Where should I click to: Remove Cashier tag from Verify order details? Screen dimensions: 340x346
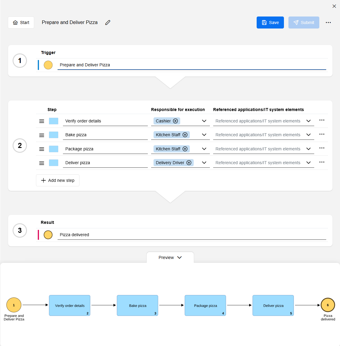(x=175, y=121)
